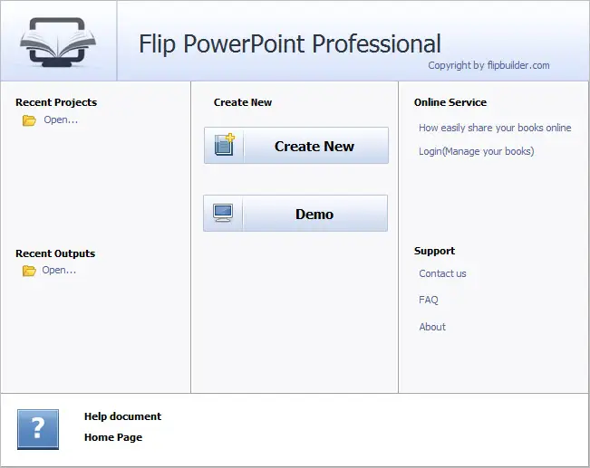The height and width of the screenshot is (468, 590).
Task: Click the blue question mark help icon
Action: click(x=38, y=429)
